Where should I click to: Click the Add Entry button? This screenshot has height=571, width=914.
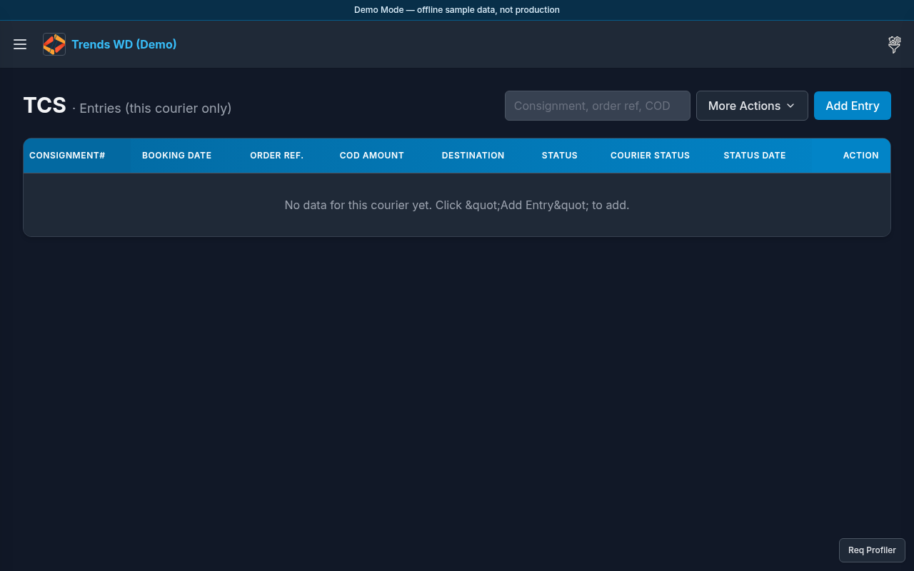coord(853,106)
